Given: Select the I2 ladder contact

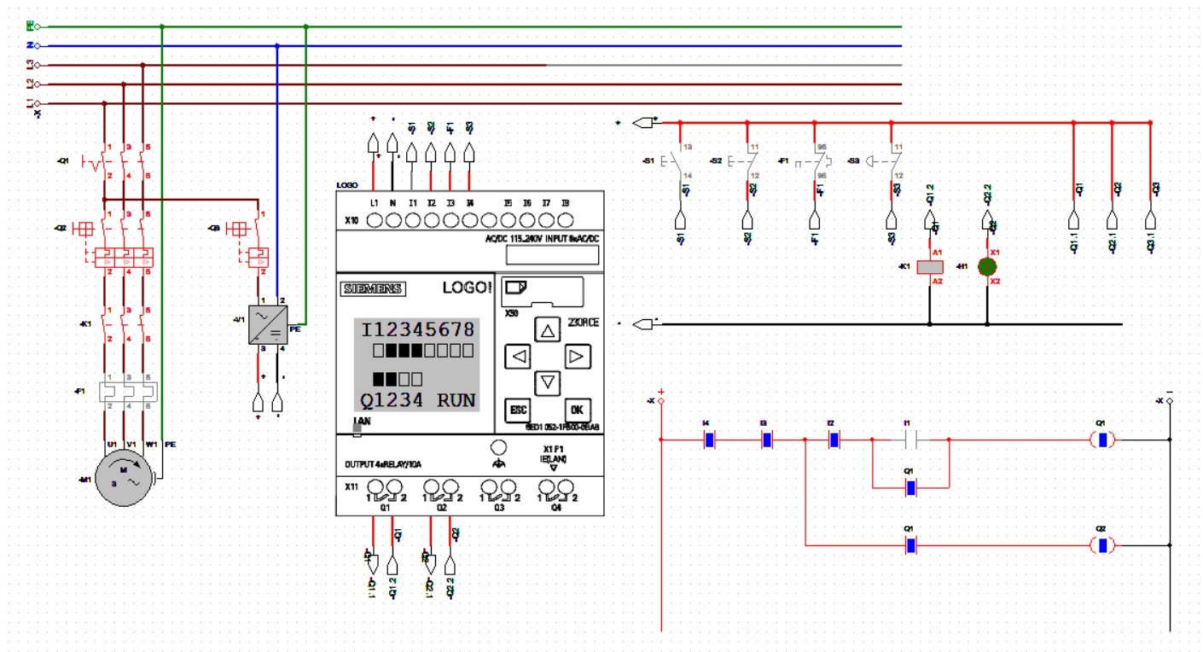Looking at the screenshot, I should pyautogui.click(x=834, y=440).
